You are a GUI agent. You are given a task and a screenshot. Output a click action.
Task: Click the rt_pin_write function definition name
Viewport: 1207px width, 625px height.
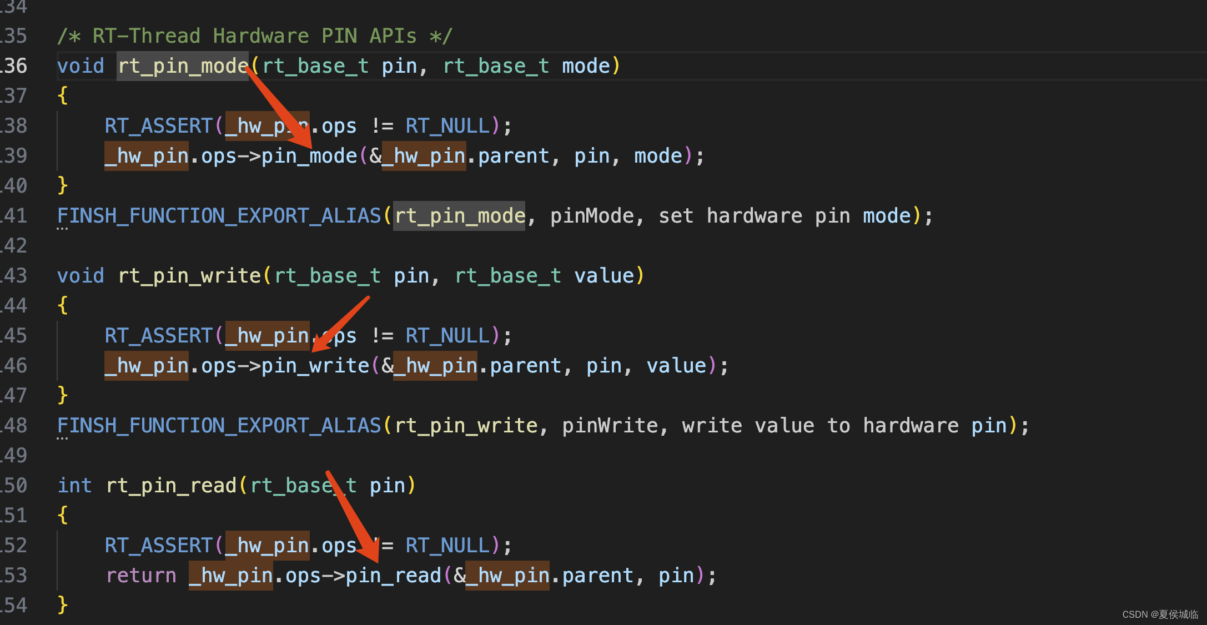pyautogui.click(x=189, y=276)
